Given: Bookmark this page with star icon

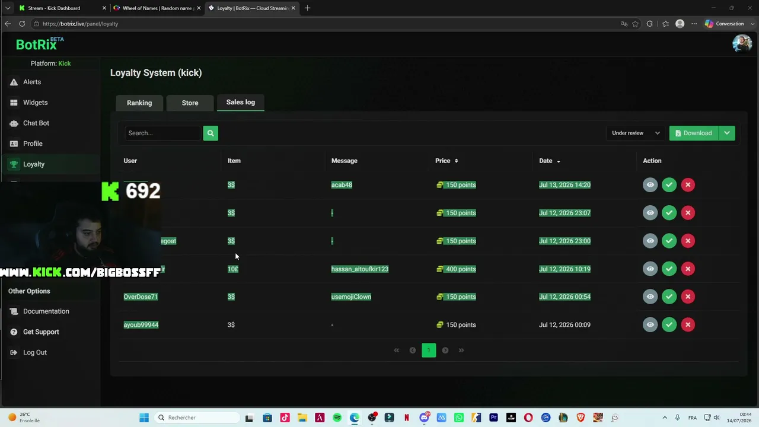Looking at the screenshot, I should [635, 24].
